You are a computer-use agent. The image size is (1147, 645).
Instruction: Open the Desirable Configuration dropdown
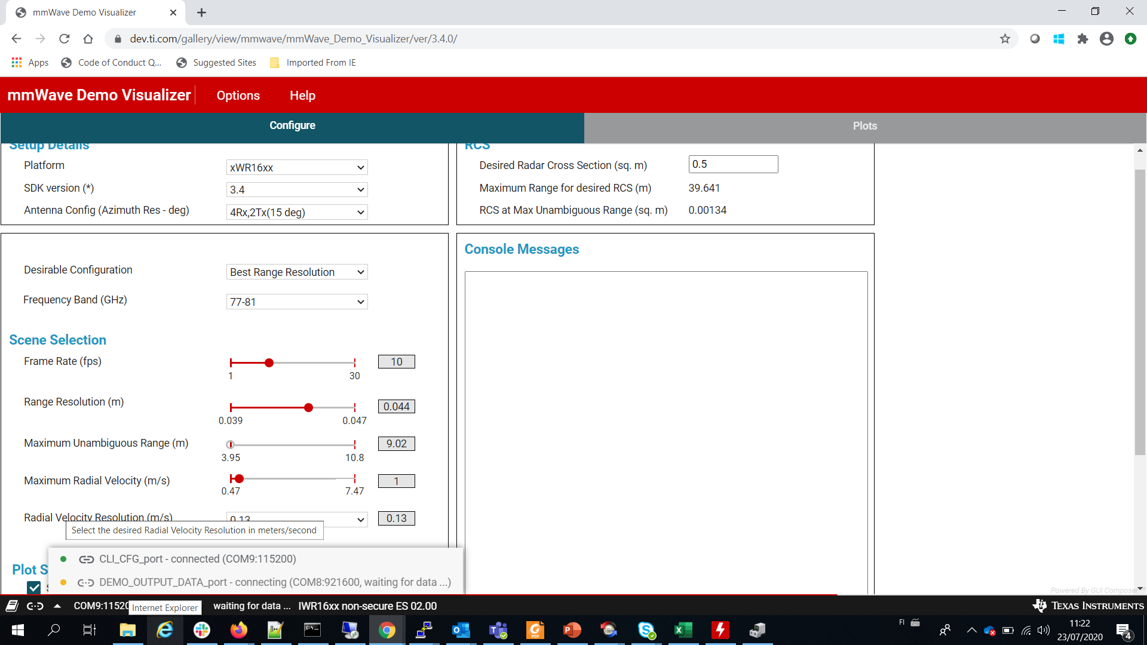click(297, 272)
